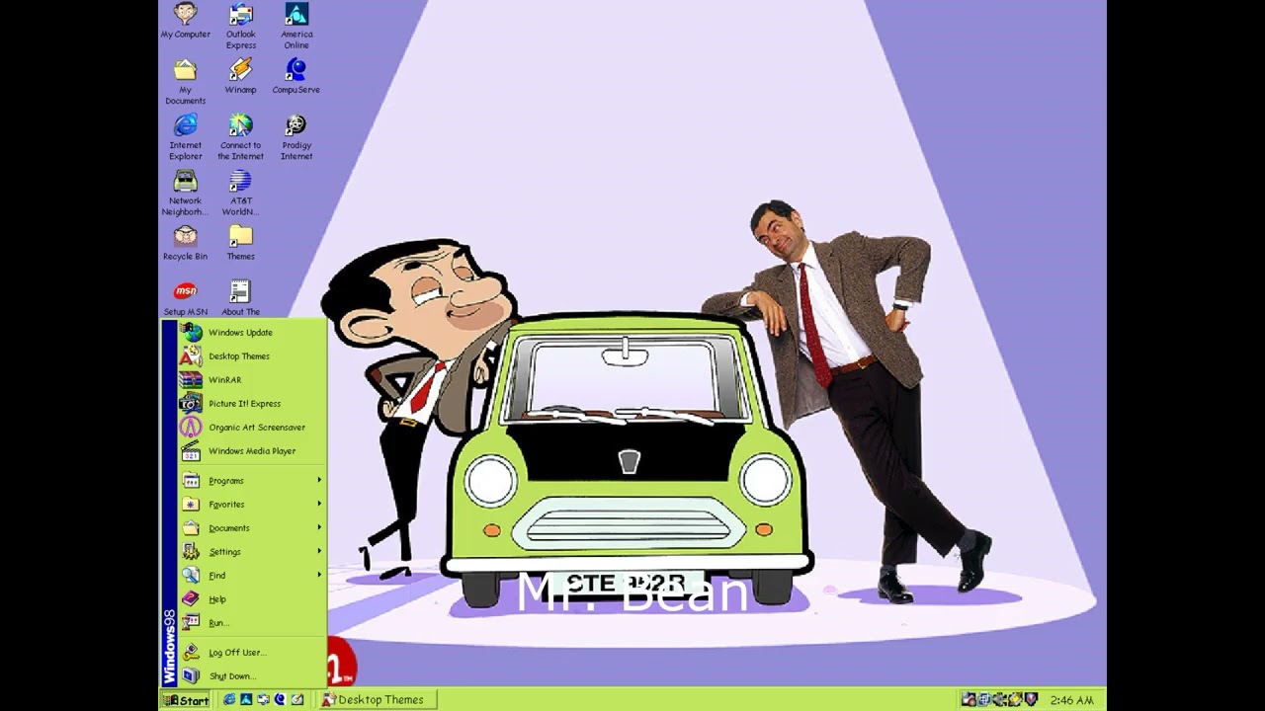Choose Desktop Themes in Start menu
Image resolution: width=1265 pixels, height=711 pixels.
pyautogui.click(x=252, y=355)
